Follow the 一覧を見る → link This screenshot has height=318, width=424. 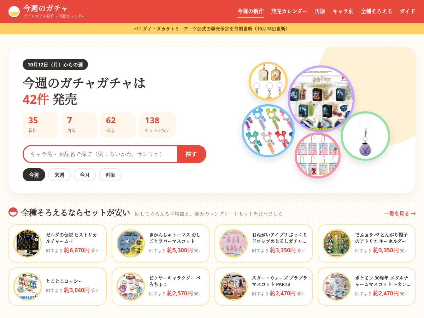pyautogui.click(x=400, y=214)
